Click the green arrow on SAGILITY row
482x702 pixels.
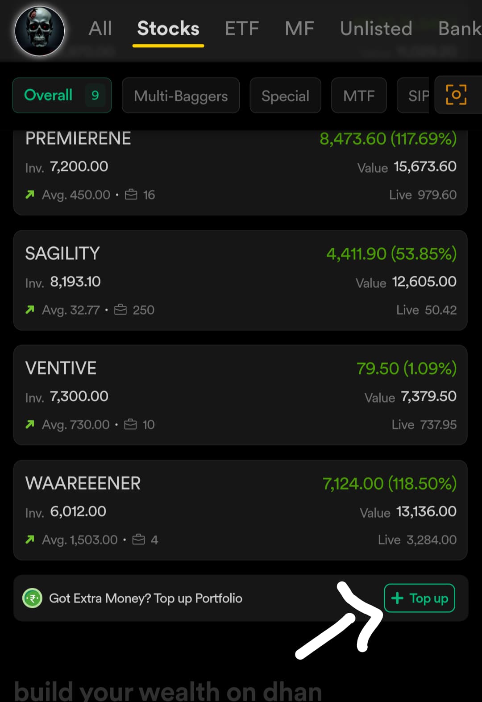click(x=30, y=310)
